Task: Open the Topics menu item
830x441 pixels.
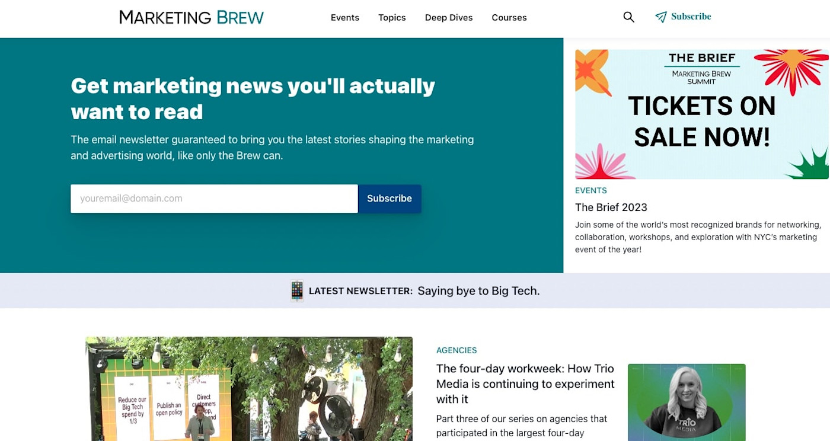Action: coord(392,18)
